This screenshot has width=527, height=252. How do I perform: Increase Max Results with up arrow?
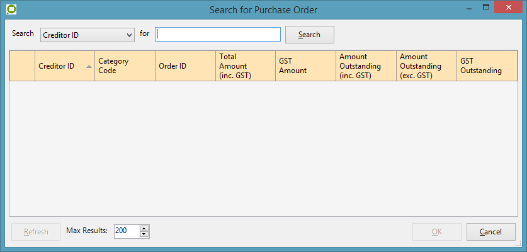144,228
